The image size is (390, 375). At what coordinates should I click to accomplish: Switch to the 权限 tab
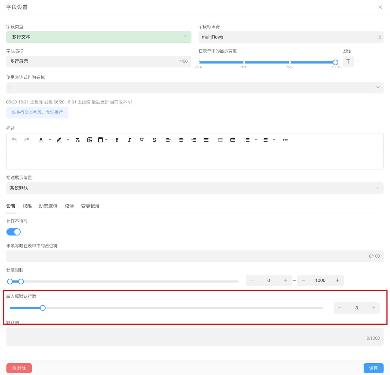(27, 206)
